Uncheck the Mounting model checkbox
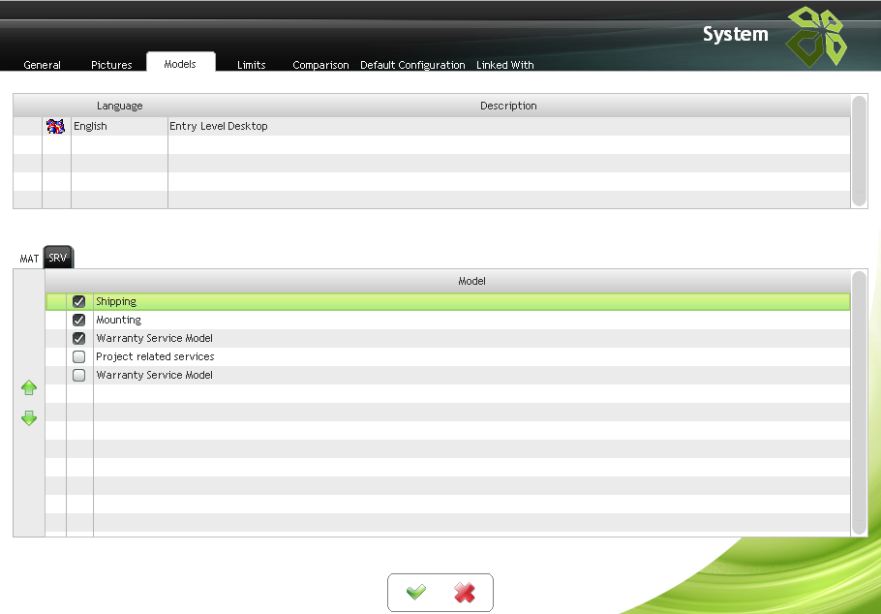Screen dimensions: 881x614 point(78,320)
